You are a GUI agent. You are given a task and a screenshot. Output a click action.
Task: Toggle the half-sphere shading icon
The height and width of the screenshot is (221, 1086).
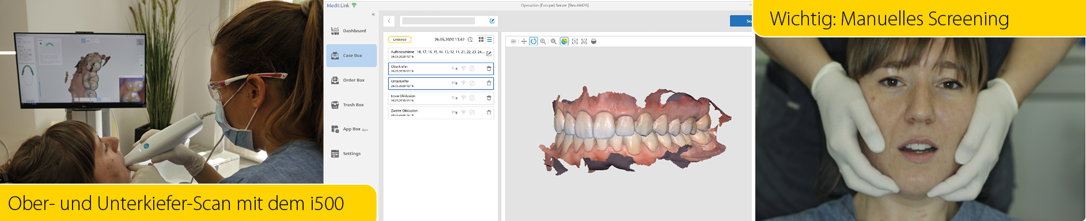click(594, 41)
